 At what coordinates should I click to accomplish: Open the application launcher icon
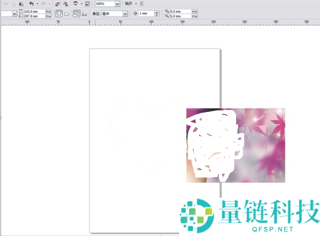click(76, 4)
